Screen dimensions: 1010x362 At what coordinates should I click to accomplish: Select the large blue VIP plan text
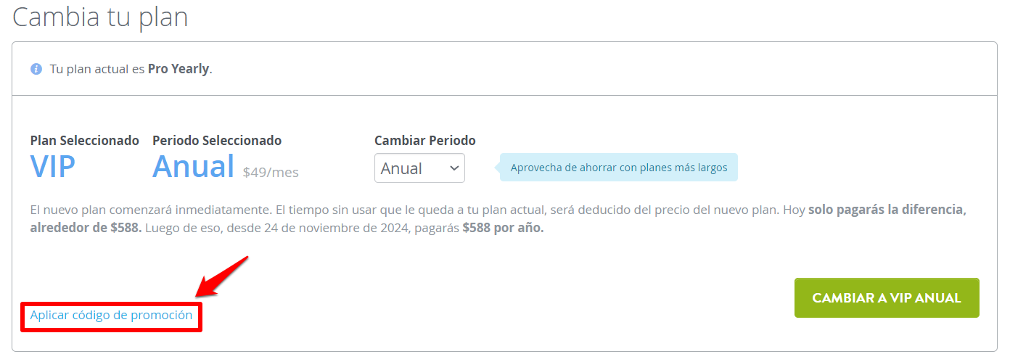(x=53, y=167)
